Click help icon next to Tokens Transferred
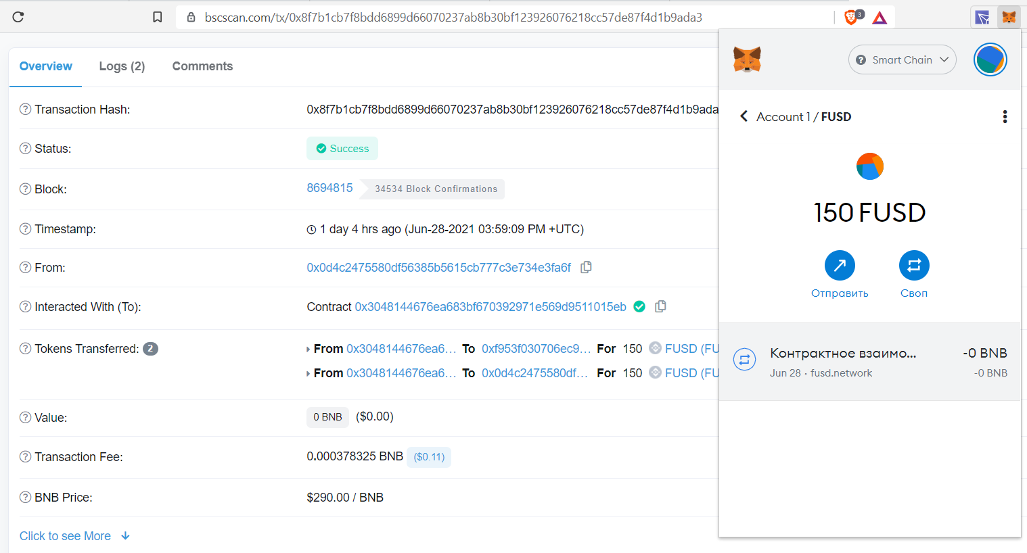 (x=25, y=348)
